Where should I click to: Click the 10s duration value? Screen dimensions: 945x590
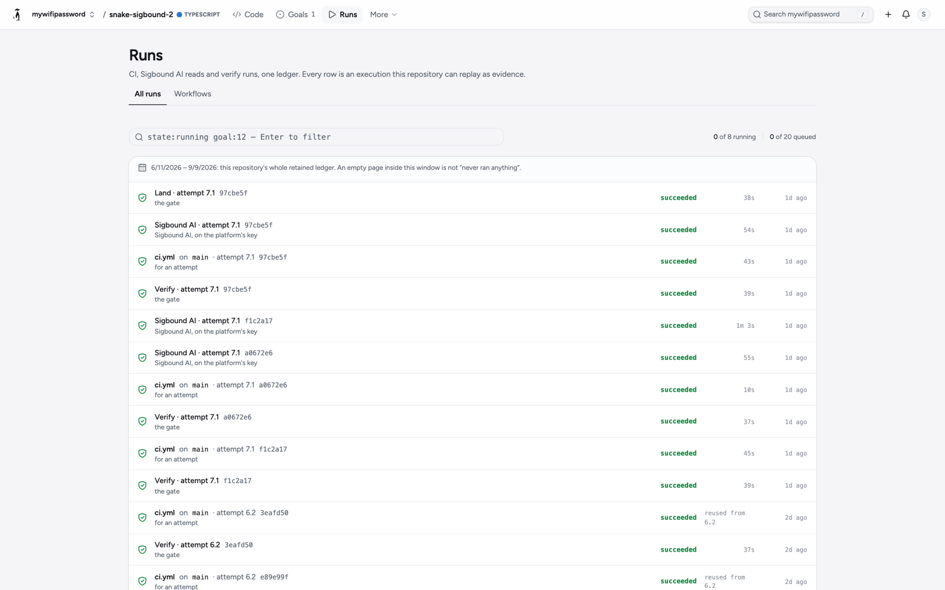pyautogui.click(x=749, y=390)
